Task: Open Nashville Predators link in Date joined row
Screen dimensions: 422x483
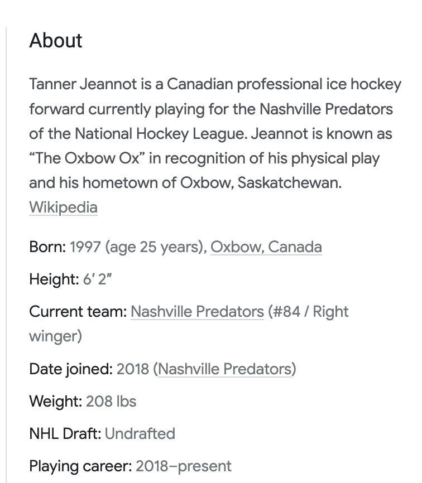Action: pyautogui.click(x=225, y=369)
